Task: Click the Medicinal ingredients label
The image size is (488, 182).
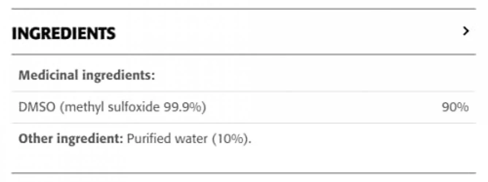Action: (87, 75)
